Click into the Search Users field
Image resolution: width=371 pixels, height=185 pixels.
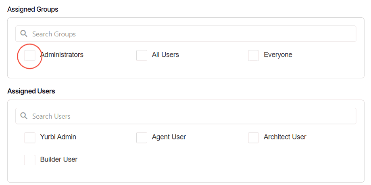pos(190,116)
